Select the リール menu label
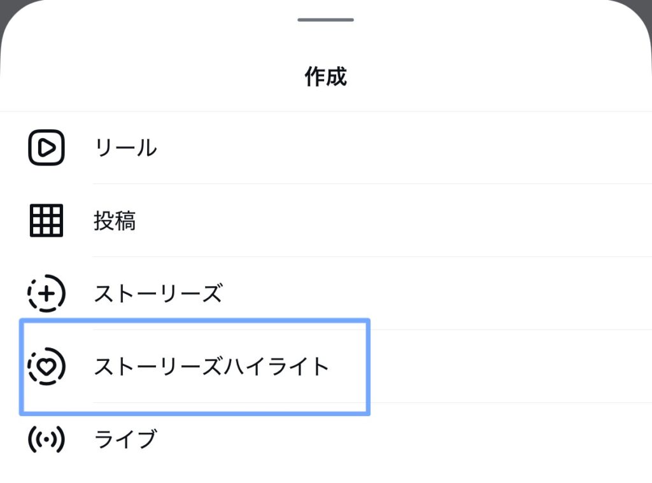Screen dimensions: 652x483 click(125, 148)
